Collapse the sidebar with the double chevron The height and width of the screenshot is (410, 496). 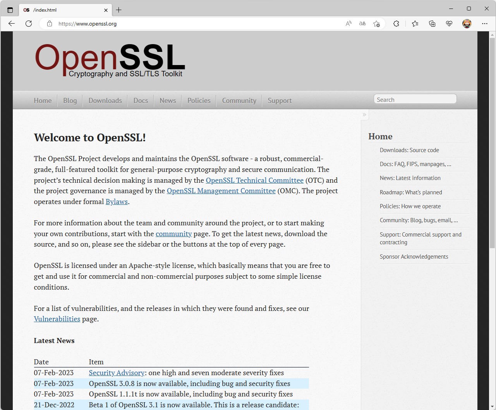click(x=364, y=115)
